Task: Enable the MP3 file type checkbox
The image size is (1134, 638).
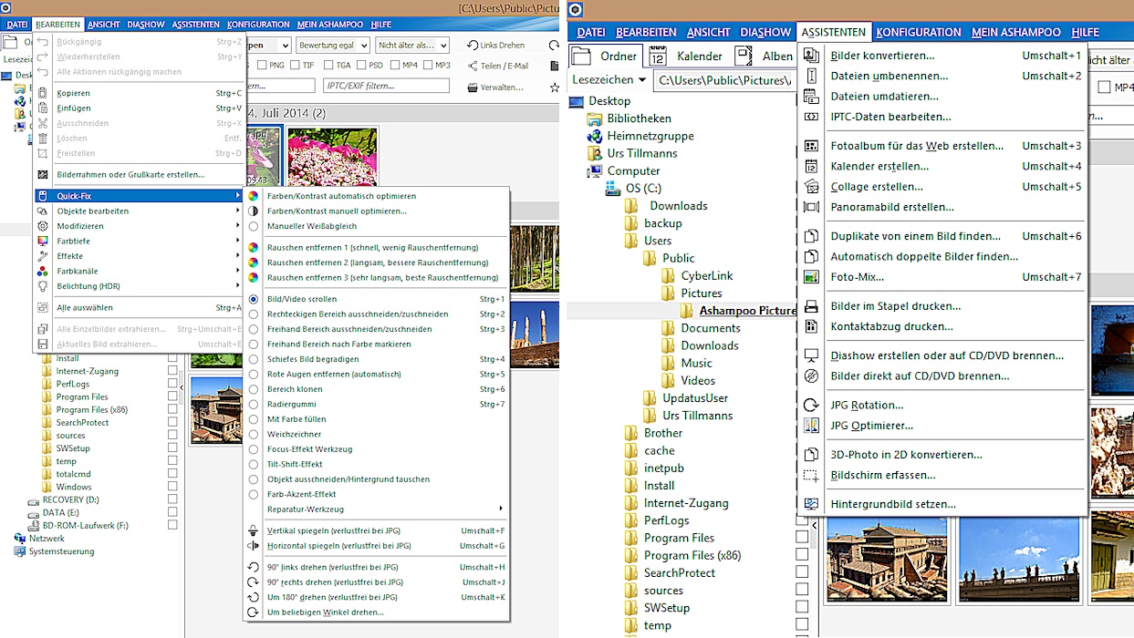Action: pos(427,66)
